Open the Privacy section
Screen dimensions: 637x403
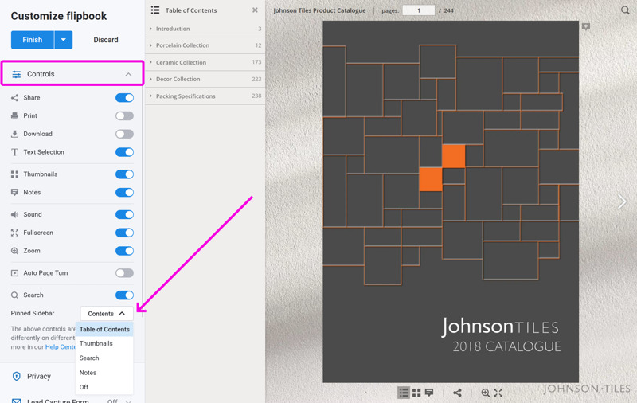(x=72, y=376)
